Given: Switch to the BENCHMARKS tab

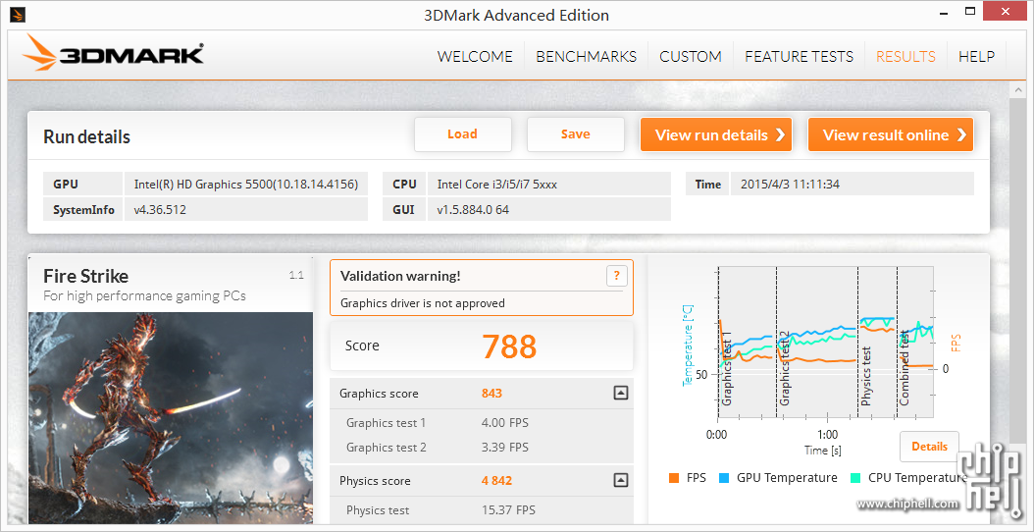Looking at the screenshot, I should point(587,57).
